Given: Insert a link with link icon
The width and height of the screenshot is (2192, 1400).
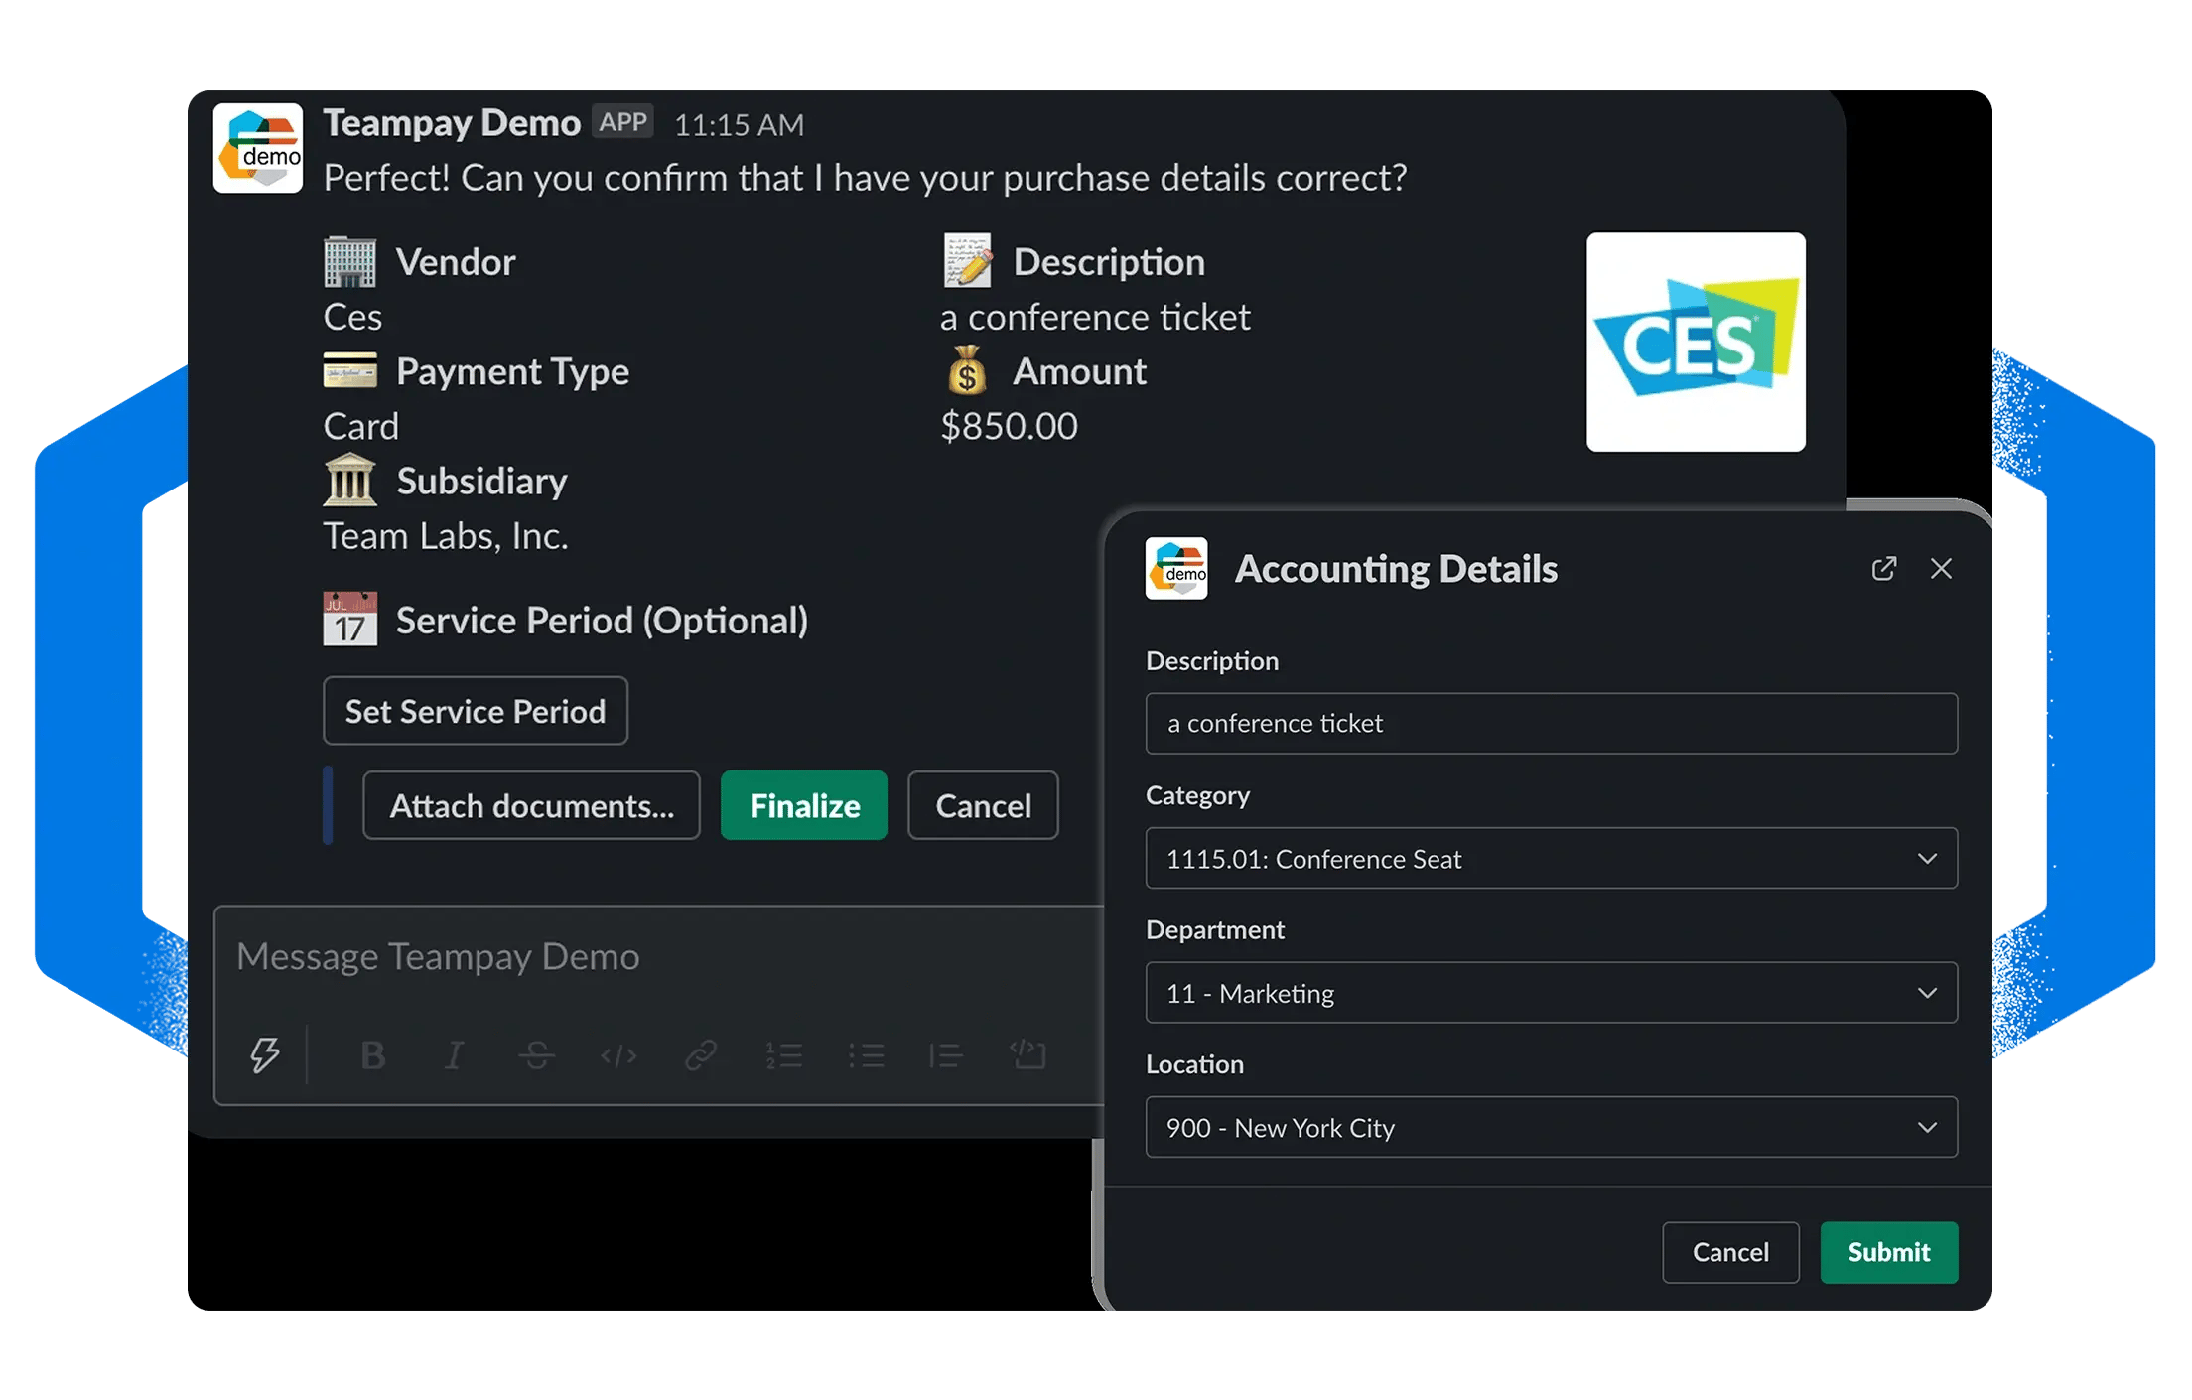Looking at the screenshot, I should [x=701, y=1054].
